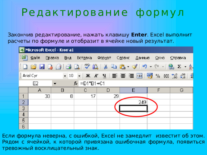Click the Redo arrow icon
The height and width of the screenshot is (155, 207).
click(x=157, y=67)
